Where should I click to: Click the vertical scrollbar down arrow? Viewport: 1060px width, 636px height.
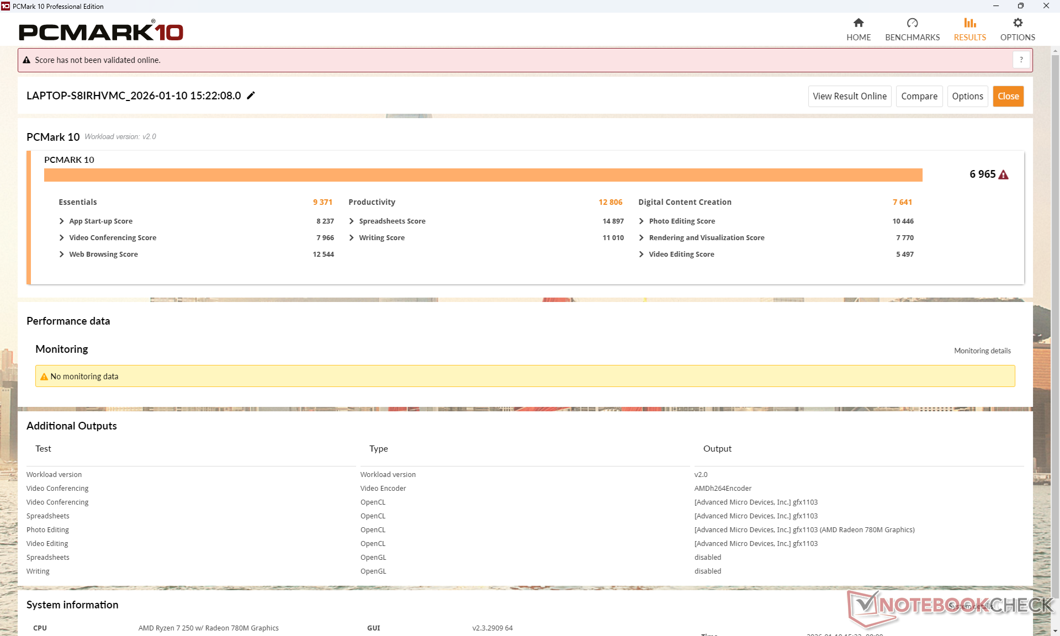click(x=1055, y=630)
